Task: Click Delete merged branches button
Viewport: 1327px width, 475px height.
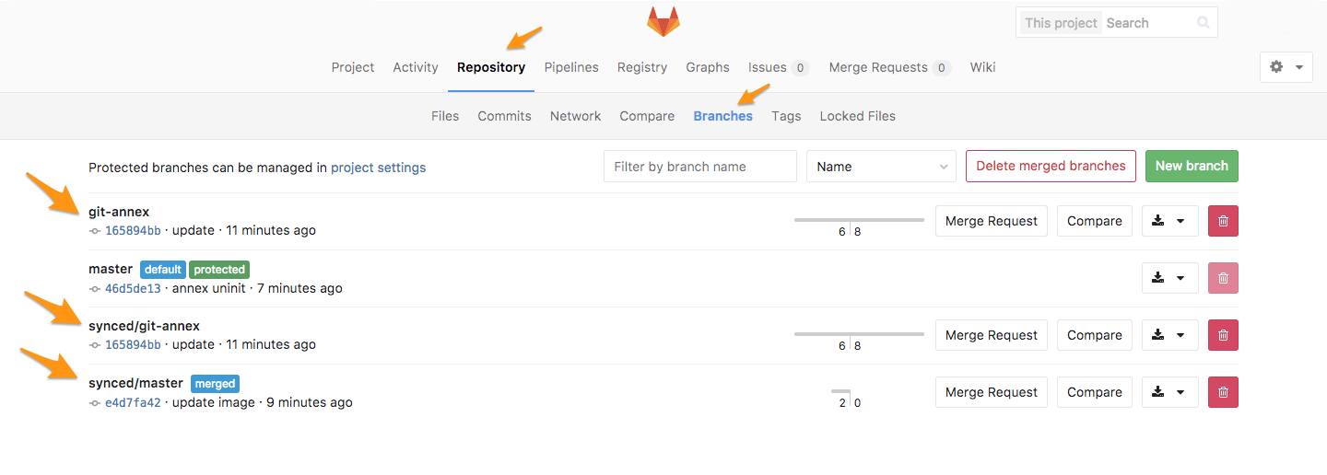Action: (x=1051, y=167)
